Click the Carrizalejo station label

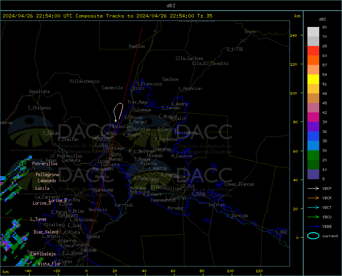click(43, 254)
